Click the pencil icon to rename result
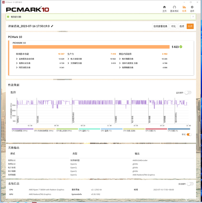Screen dimensions: 202x203 pos(52,26)
